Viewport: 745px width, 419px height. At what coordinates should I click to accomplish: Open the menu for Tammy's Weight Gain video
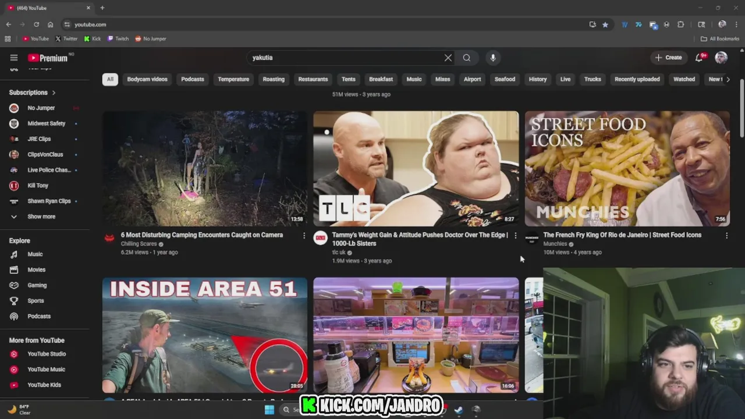point(515,236)
